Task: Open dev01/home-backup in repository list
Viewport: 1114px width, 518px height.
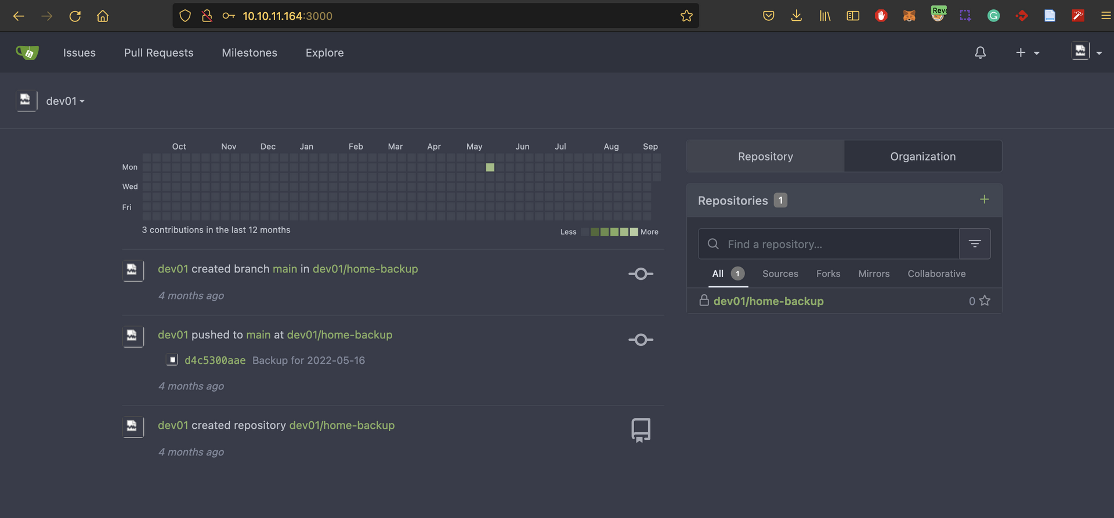Action: pos(768,301)
